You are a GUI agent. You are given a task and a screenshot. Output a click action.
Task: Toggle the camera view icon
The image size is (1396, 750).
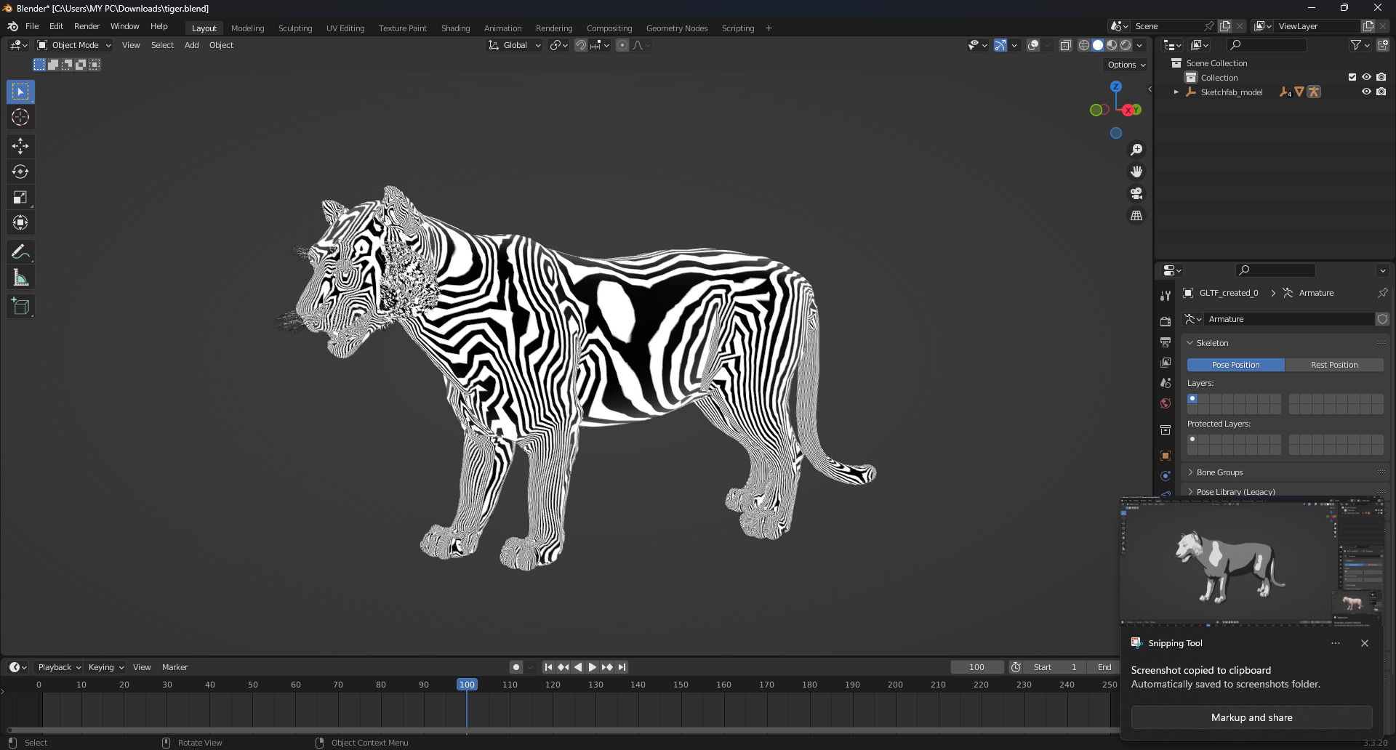(x=1136, y=193)
